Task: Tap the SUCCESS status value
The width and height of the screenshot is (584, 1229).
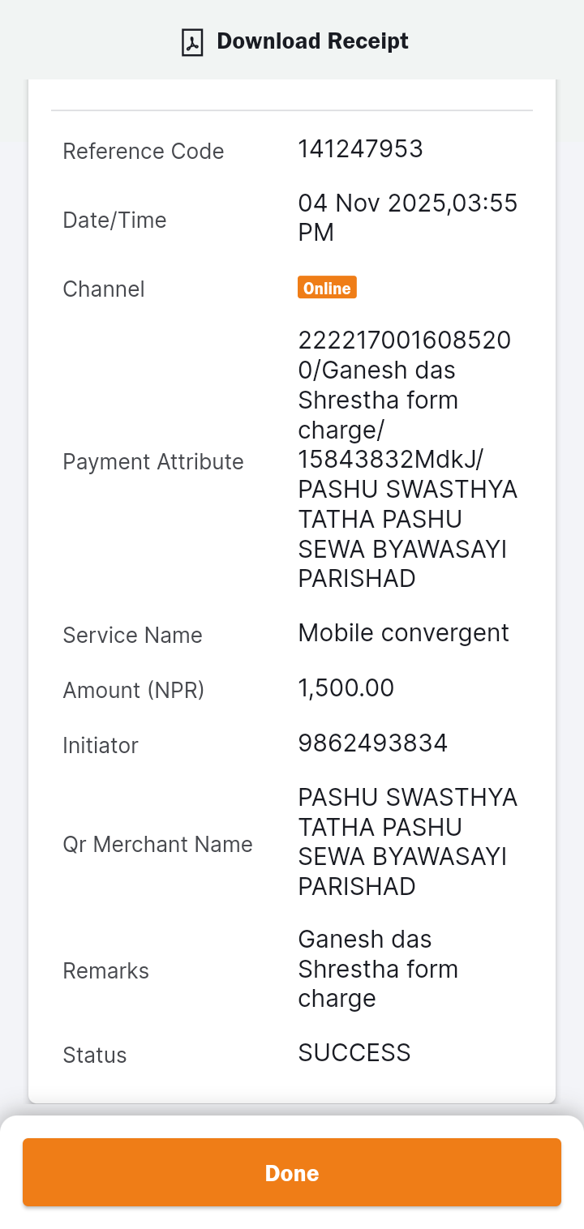Action: pyautogui.click(x=354, y=1053)
